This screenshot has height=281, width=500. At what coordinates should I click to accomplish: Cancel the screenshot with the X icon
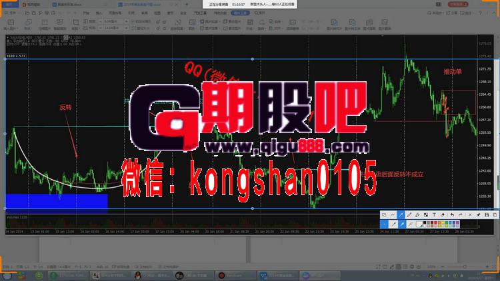pyautogui.click(x=470, y=215)
